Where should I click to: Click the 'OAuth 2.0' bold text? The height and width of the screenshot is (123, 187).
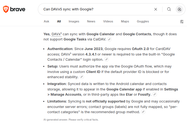coord(140,49)
